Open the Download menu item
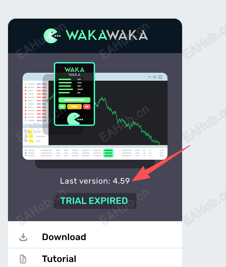Viewport: 226px width, 267px height. [95, 237]
